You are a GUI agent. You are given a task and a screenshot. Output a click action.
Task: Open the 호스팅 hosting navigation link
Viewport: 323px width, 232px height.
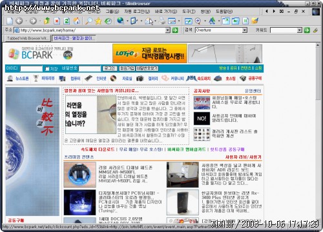(231, 79)
